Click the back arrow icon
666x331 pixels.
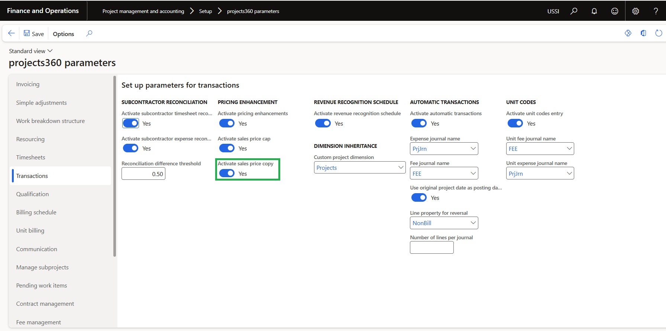click(x=12, y=33)
